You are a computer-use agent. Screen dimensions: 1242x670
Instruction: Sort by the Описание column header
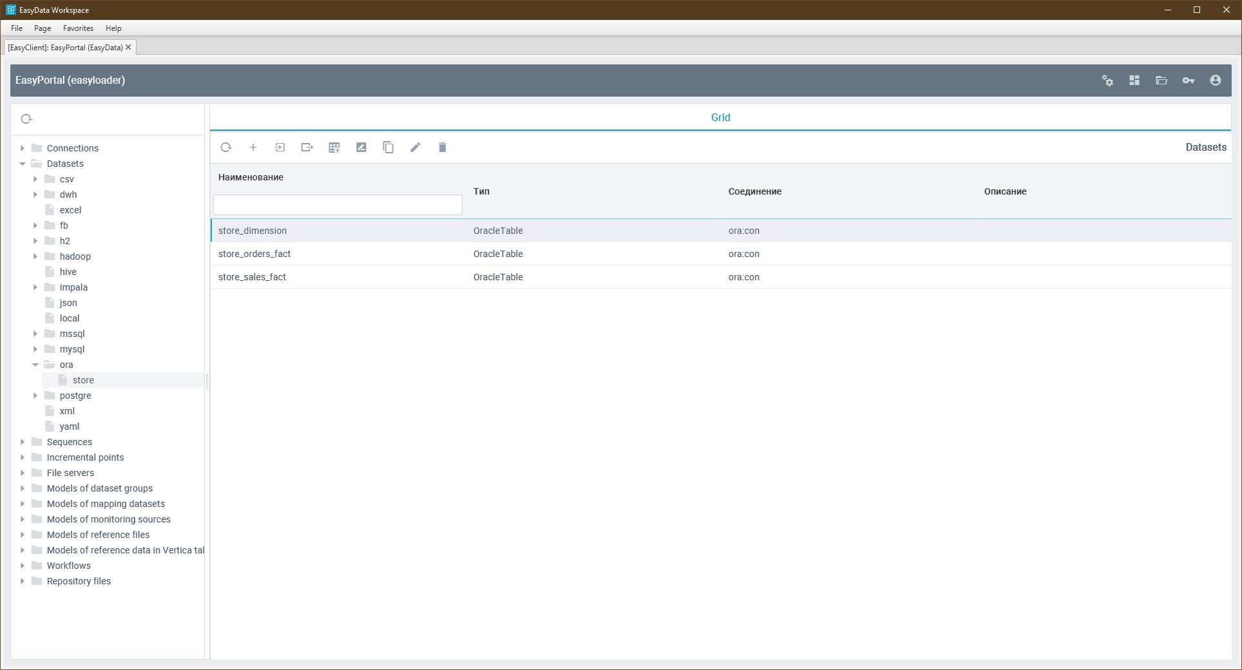tap(1005, 191)
